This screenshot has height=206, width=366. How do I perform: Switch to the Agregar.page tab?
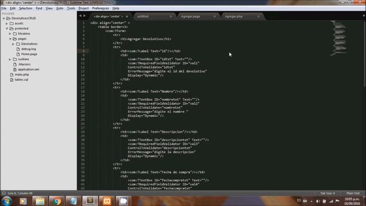(198, 17)
